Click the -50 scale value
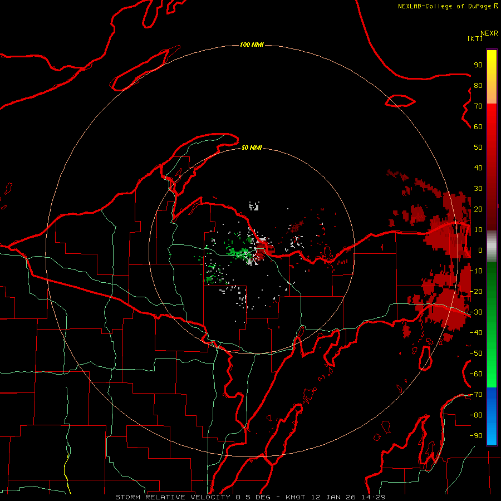The image size is (501, 501). (476, 353)
